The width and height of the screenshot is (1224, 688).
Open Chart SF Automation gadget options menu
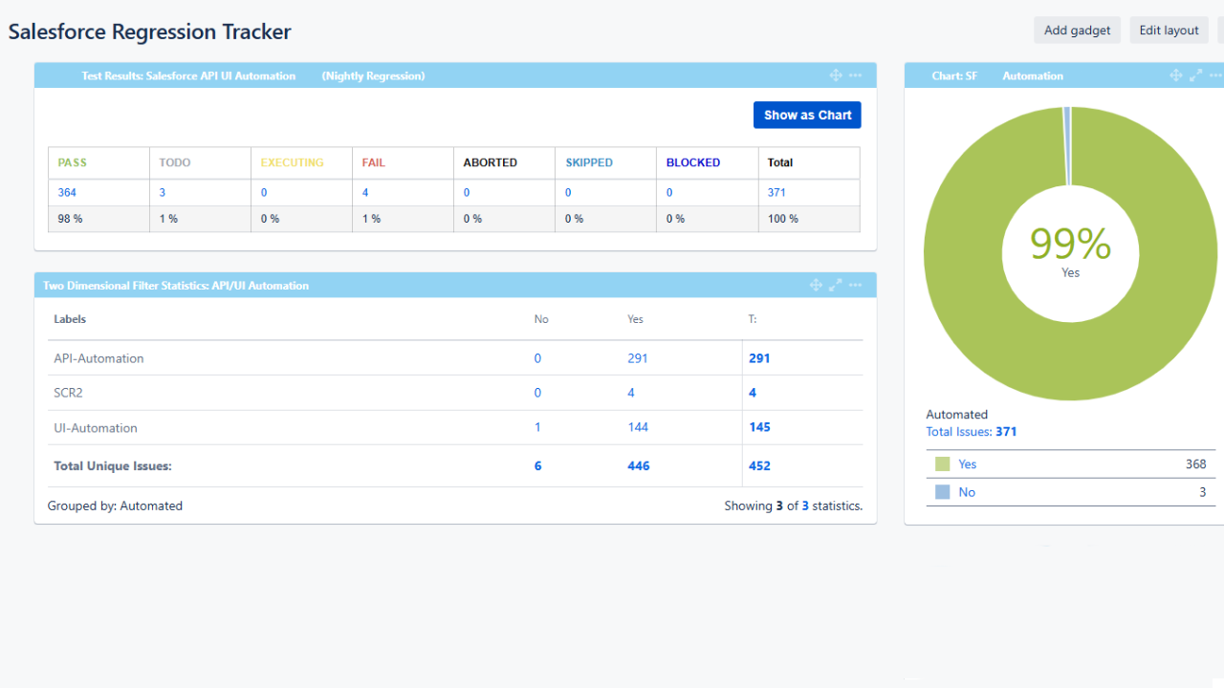[1215, 75]
